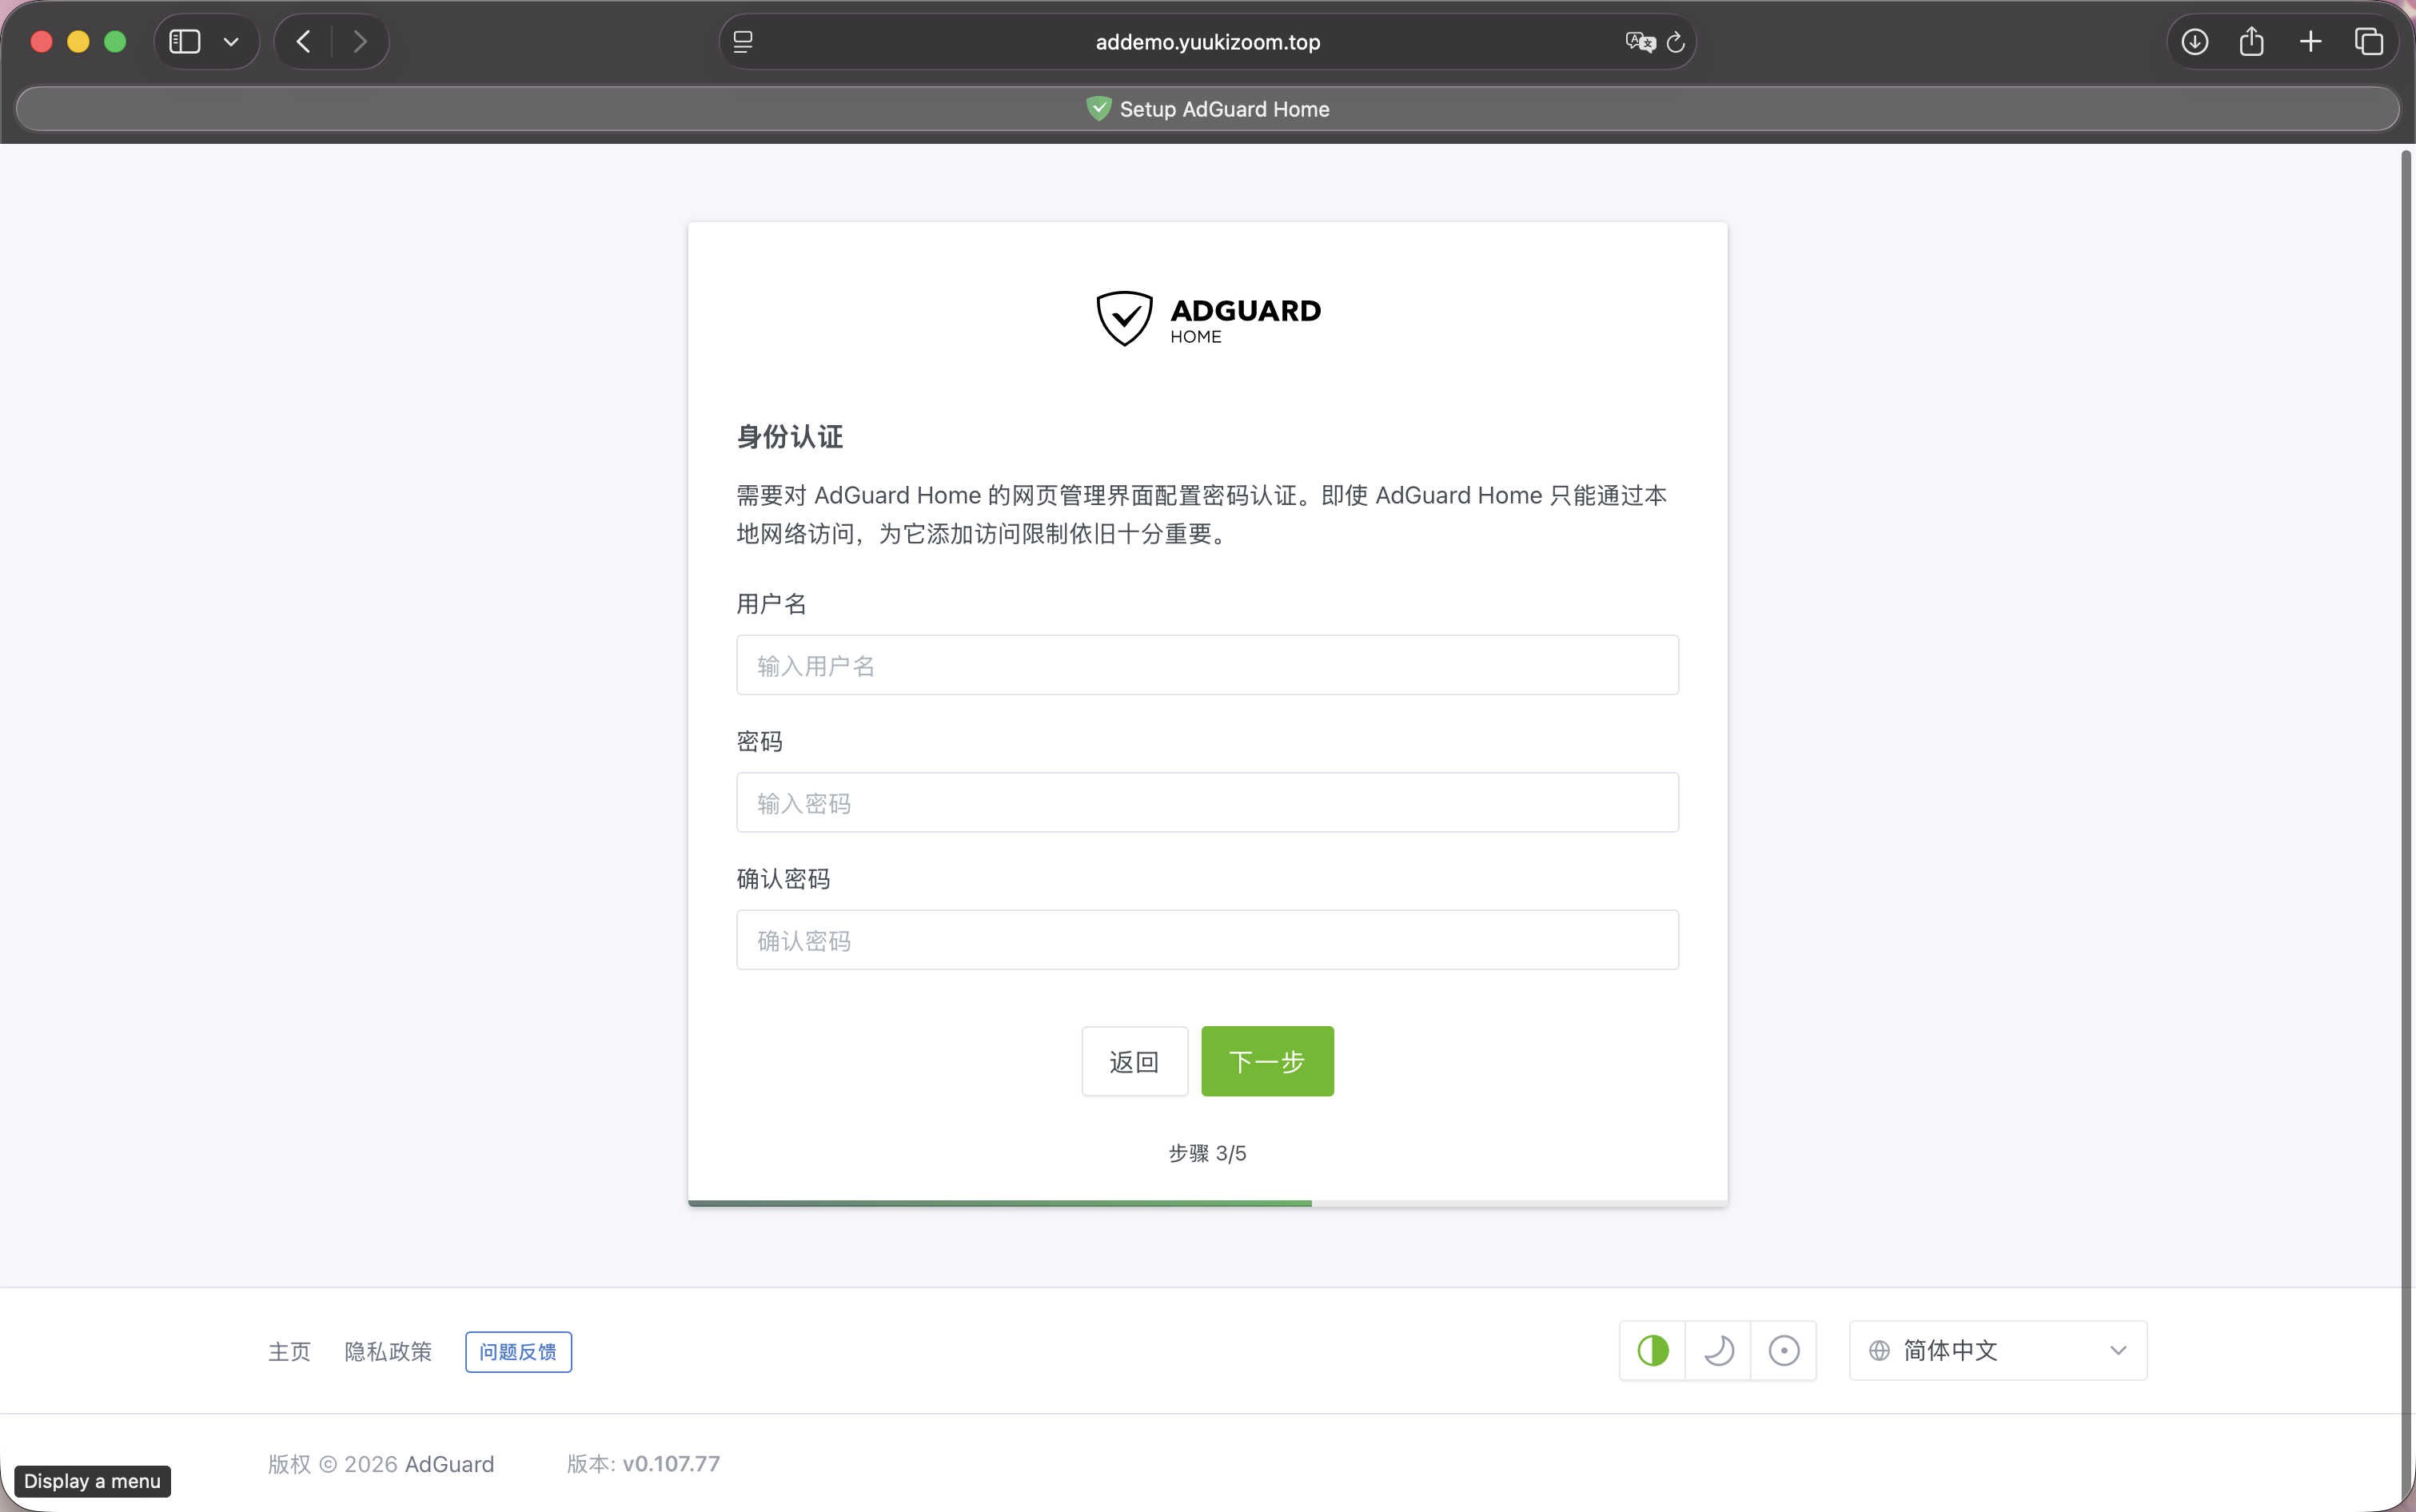Go back with Safari back arrow
Viewport: 2416px width, 1512px height.
tap(304, 42)
